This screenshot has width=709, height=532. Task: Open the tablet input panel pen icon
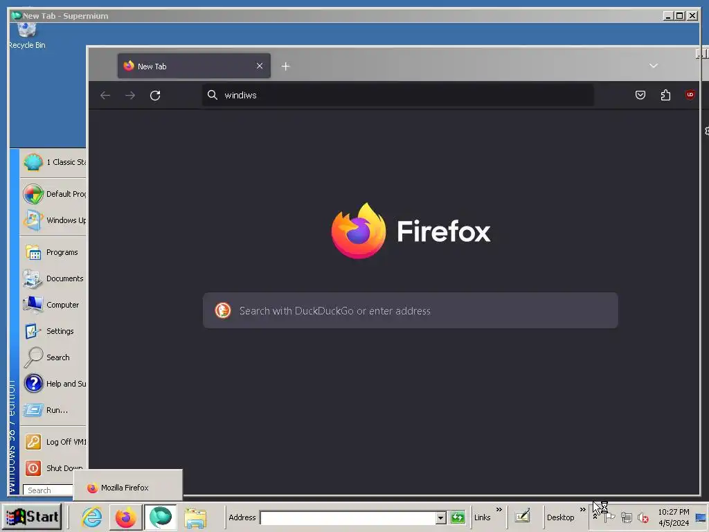[522, 515]
